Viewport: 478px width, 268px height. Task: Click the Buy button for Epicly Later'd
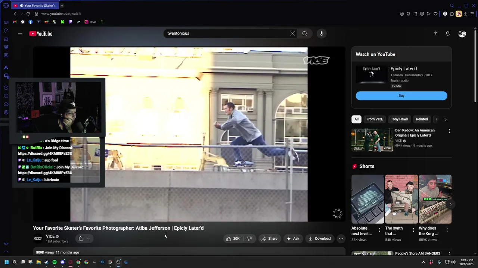point(401,96)
